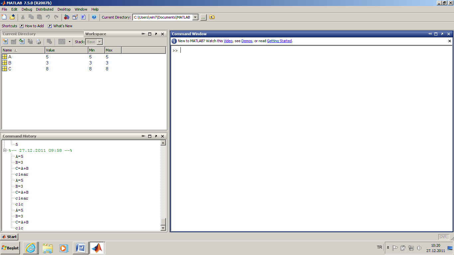
Task: Open the Desktop menu
Action: point(64,9)
